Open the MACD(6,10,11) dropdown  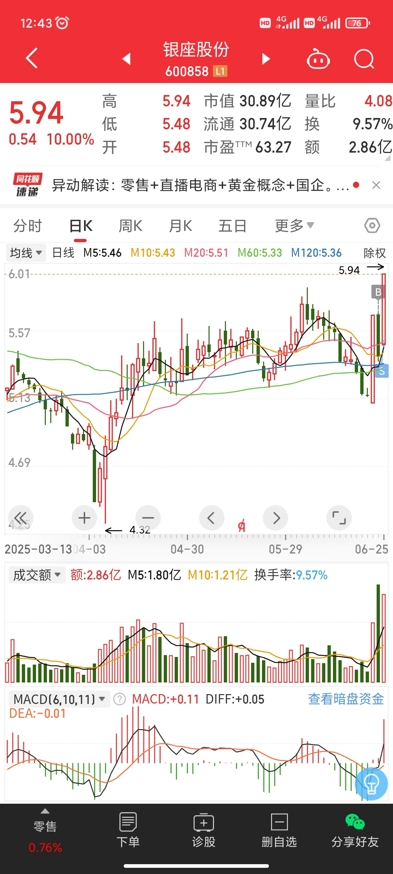(59, 699)
